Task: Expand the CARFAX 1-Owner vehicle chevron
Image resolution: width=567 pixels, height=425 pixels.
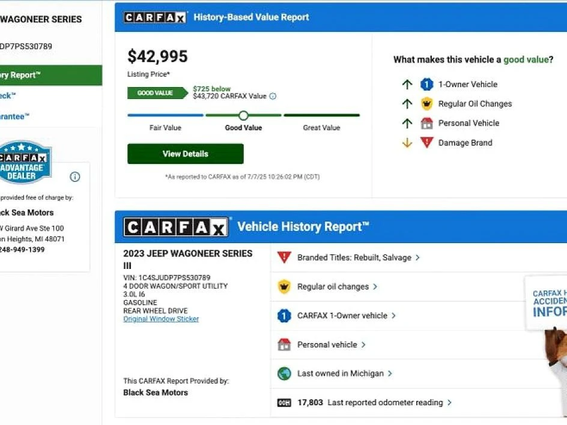Action: (393, 316)
